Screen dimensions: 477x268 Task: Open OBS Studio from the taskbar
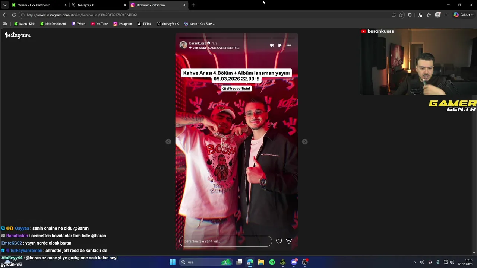point(305,262)
